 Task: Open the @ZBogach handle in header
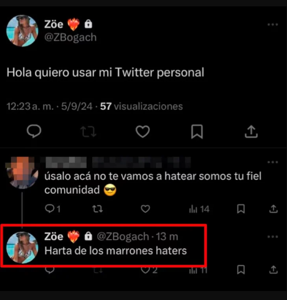point(70,37)
